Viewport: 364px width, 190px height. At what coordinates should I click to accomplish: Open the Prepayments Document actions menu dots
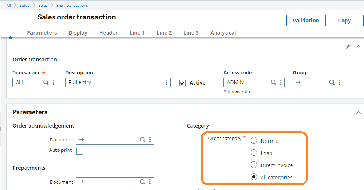[x=150, y=182]
